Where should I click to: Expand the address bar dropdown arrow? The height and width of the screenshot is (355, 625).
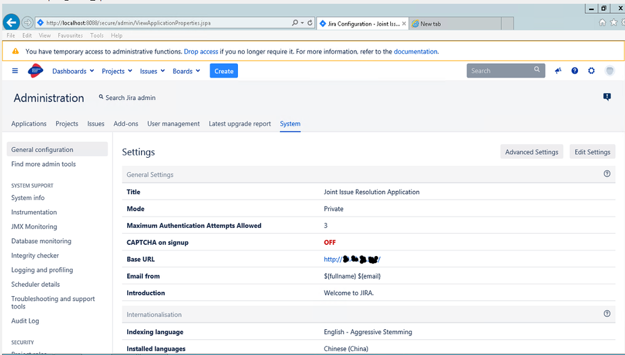(x=302, y=23)
